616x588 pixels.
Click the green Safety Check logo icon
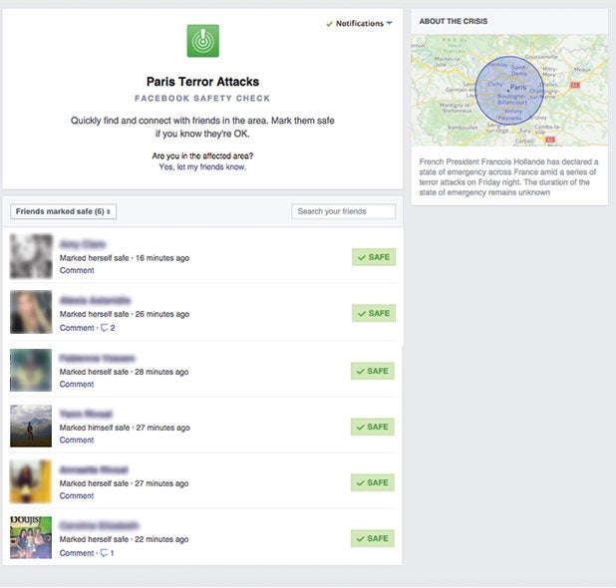coord(202,41)
